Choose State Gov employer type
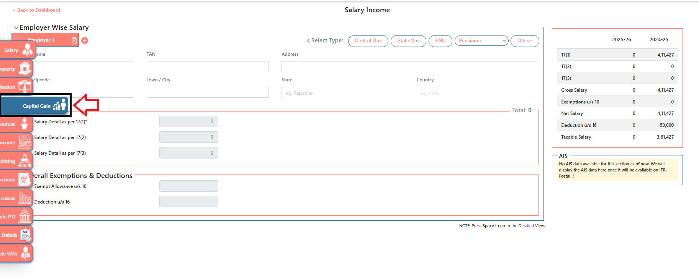 (x=408, y=41)
